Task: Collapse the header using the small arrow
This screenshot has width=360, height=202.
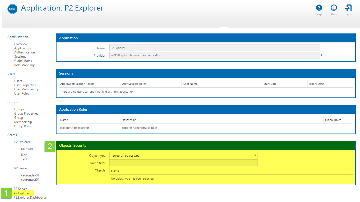Action: (224, 28)
